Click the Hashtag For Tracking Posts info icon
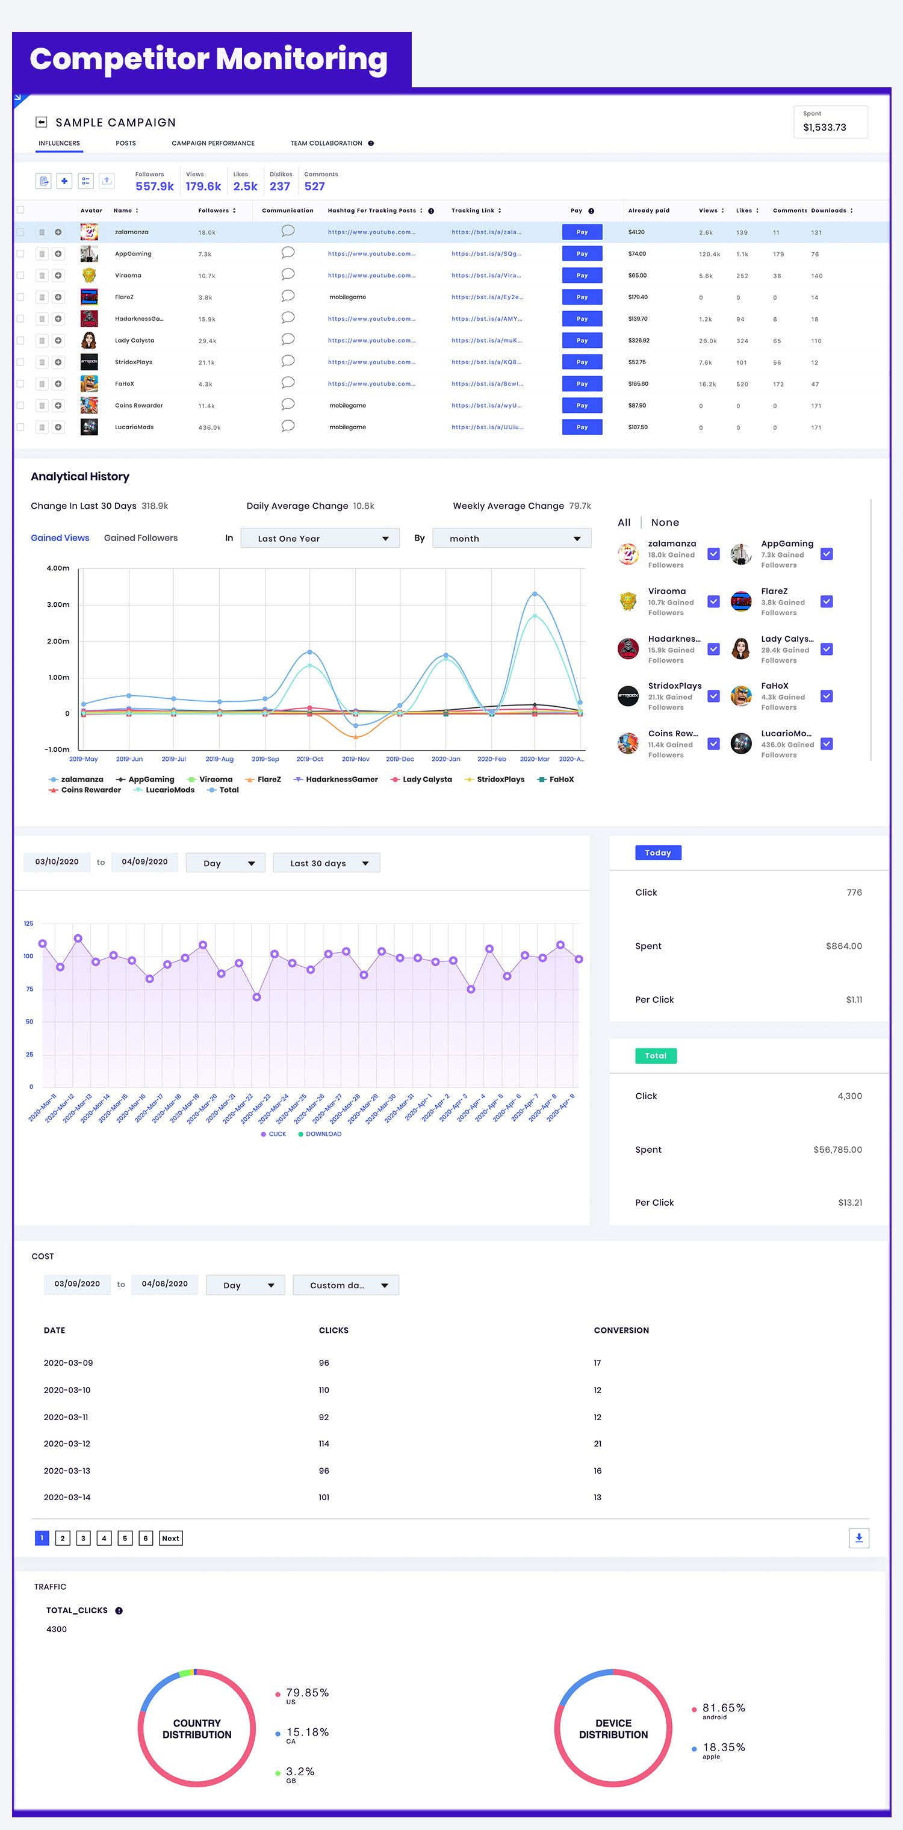903x1830 pixels. pos(431,211)
